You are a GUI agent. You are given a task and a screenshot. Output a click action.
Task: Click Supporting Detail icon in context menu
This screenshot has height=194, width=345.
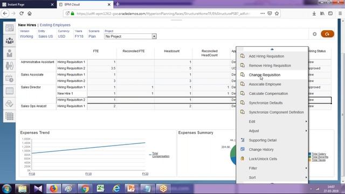click(242, 140)
